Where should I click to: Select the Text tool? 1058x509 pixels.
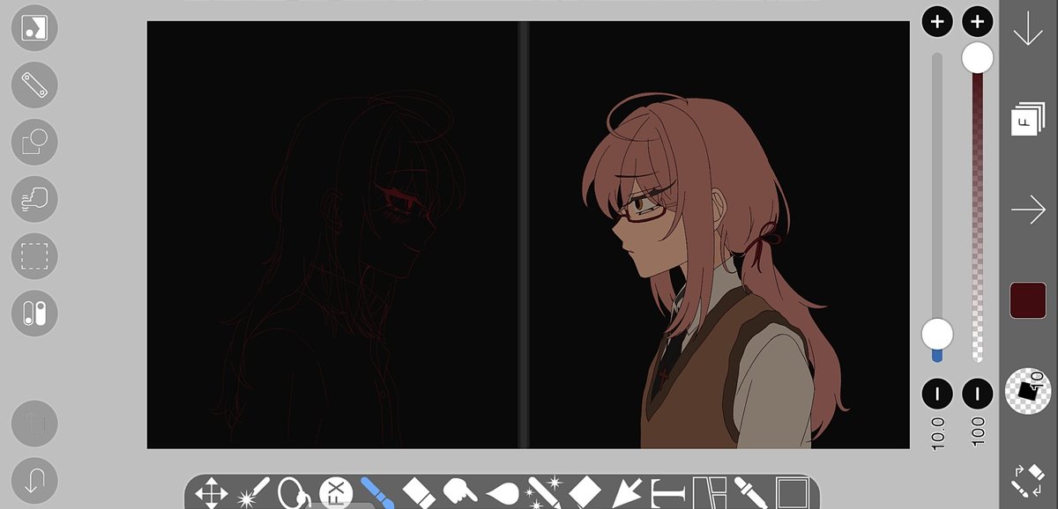[x=667, y=492]
